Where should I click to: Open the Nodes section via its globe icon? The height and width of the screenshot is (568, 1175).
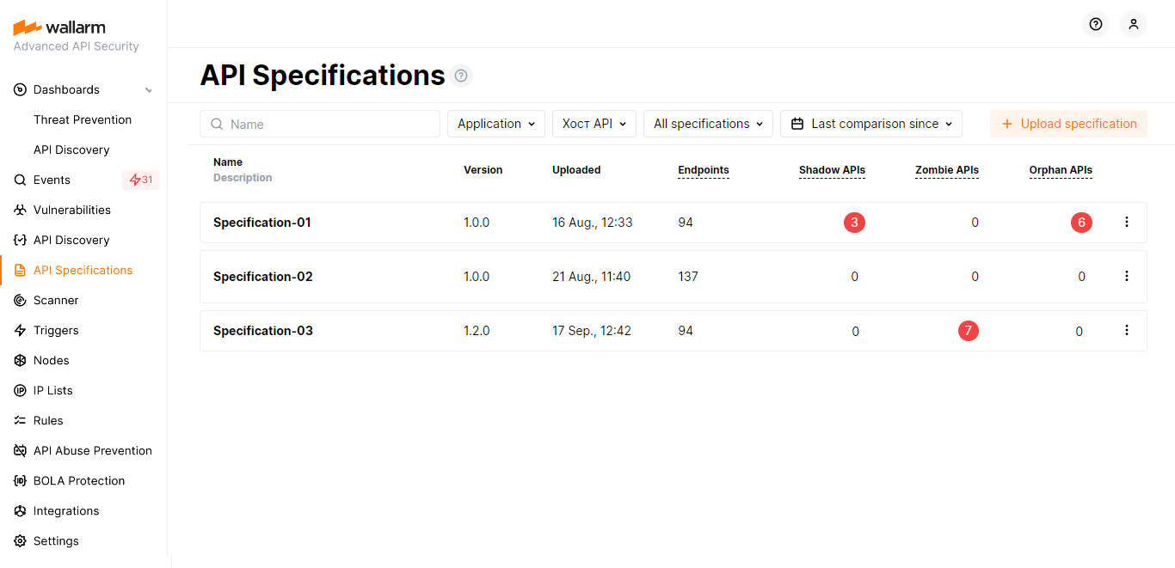coord(19,360)
